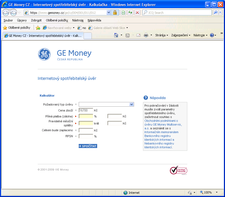Click the security padlock icon
Image resolution: width=225 pixels, height=197 pixels.
pos(115,13)
